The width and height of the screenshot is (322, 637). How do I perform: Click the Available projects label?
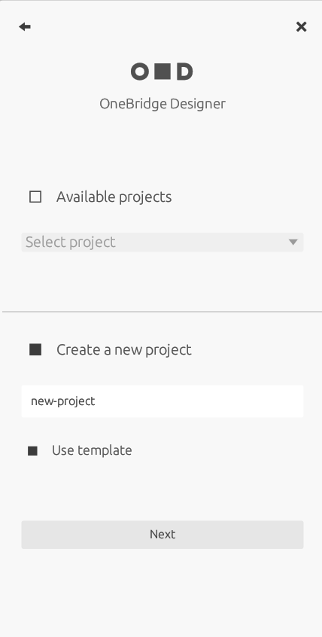click(x=114, y=197)
